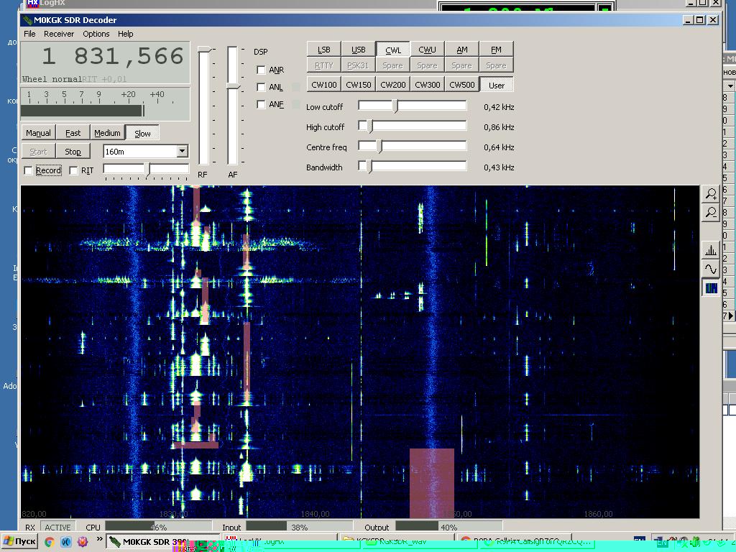
Task: Choose the CW500 filter button
Action: pyautogui.click(x=461, y=85)
